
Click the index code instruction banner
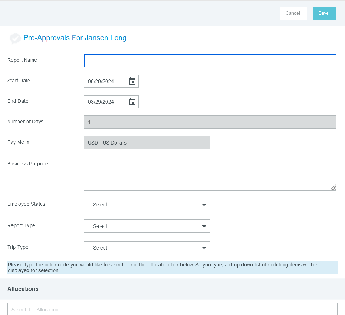click(172, 268)
